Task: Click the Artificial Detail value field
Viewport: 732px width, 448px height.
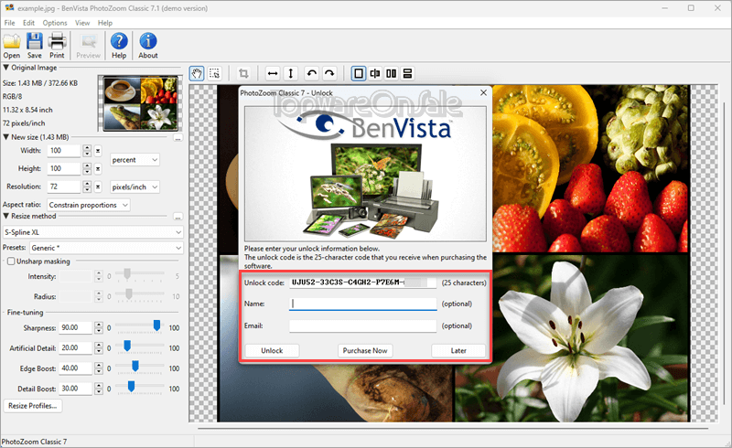Action: pos(75,348)
